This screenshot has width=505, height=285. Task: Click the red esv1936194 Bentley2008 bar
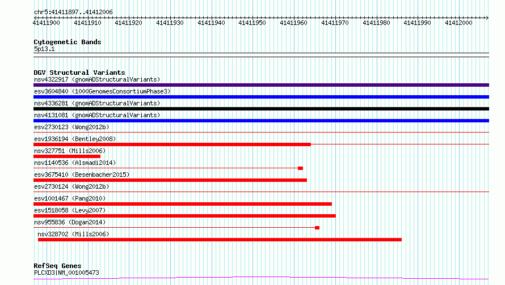(172, 144)
